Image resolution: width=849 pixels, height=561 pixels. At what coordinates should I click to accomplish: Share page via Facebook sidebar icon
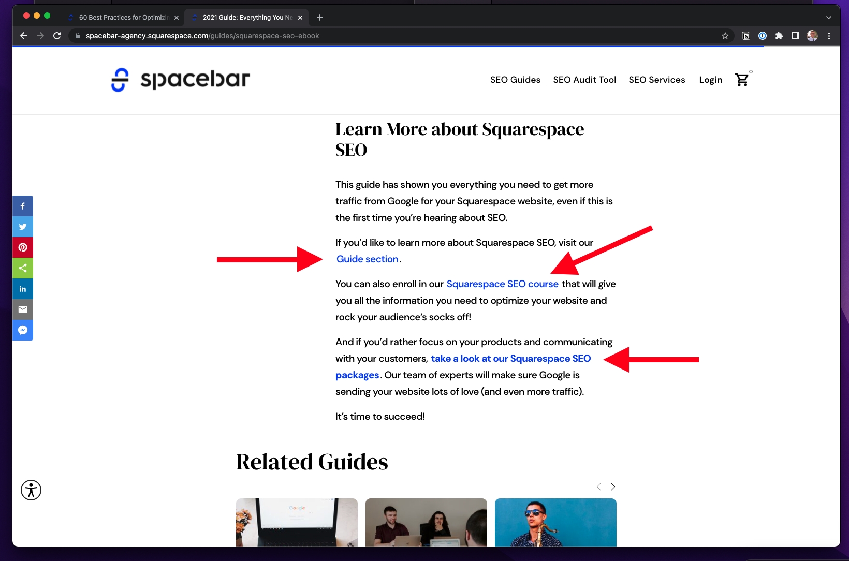(x=23, y=206)
